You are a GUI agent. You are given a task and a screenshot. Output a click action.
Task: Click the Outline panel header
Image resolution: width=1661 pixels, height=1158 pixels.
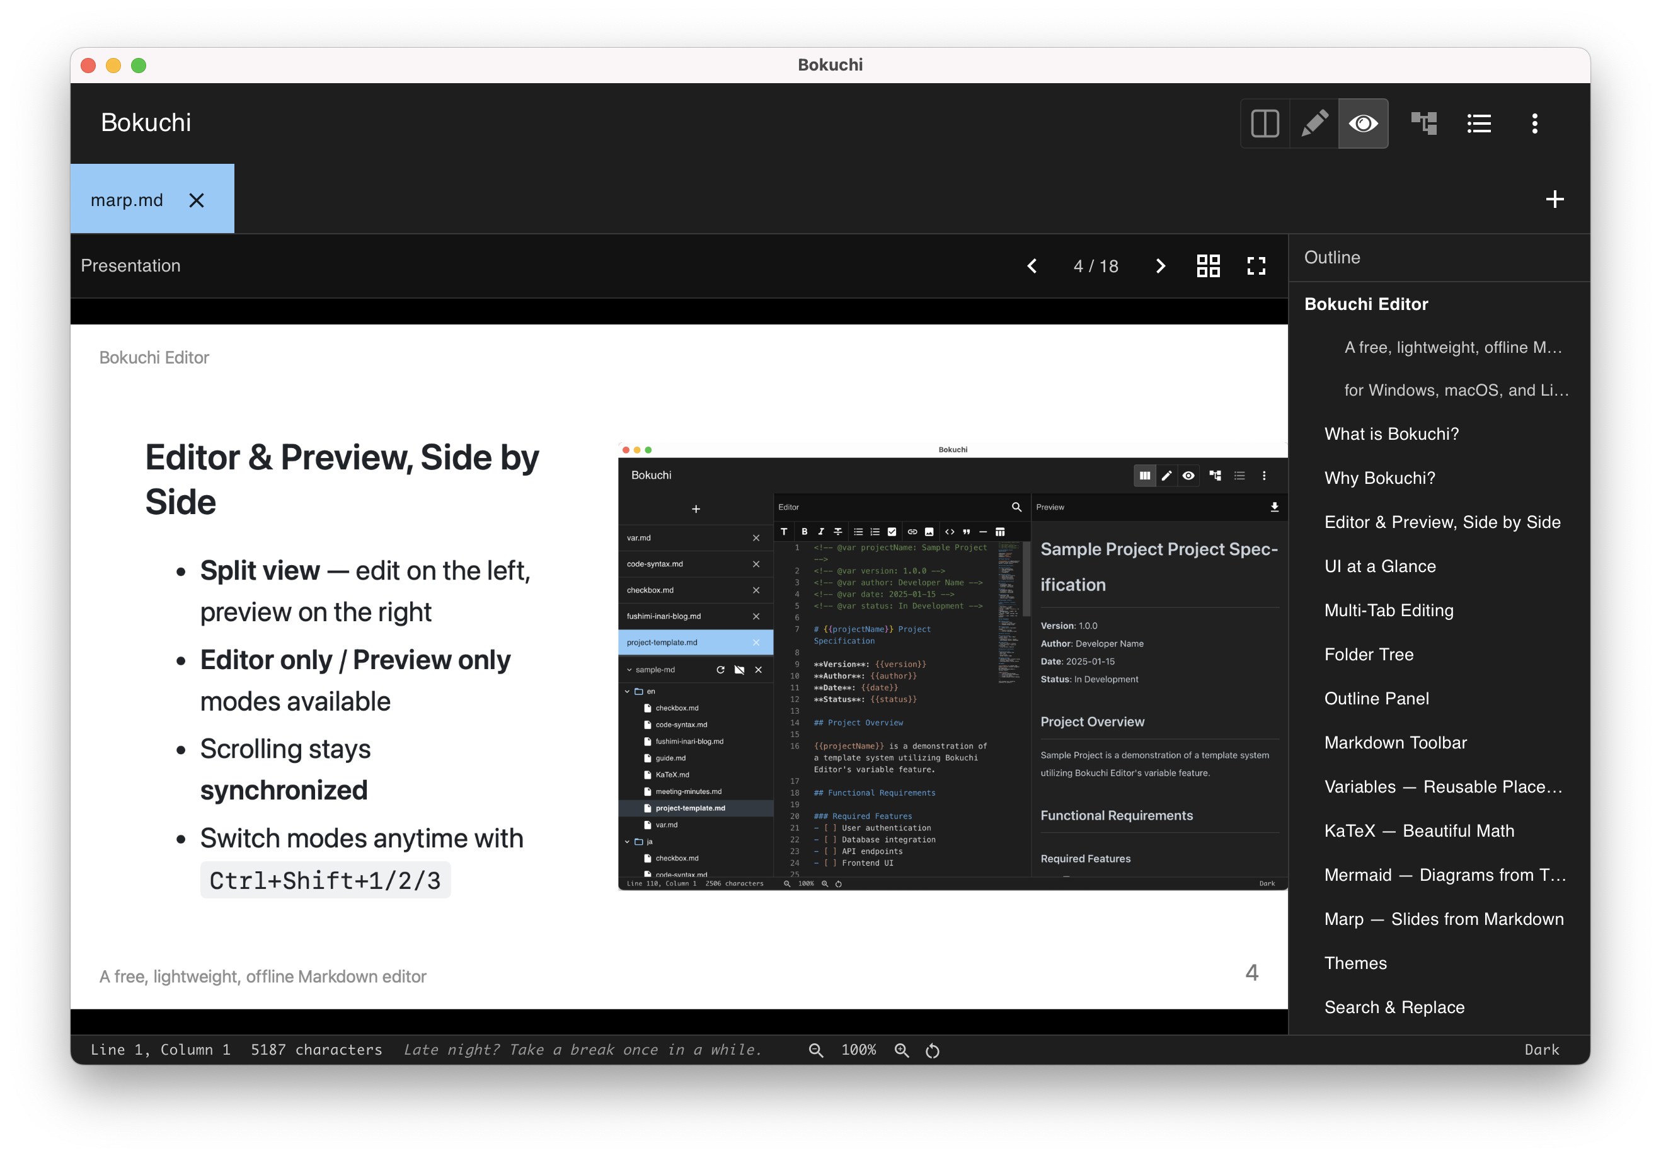(x=1332, y=258)
